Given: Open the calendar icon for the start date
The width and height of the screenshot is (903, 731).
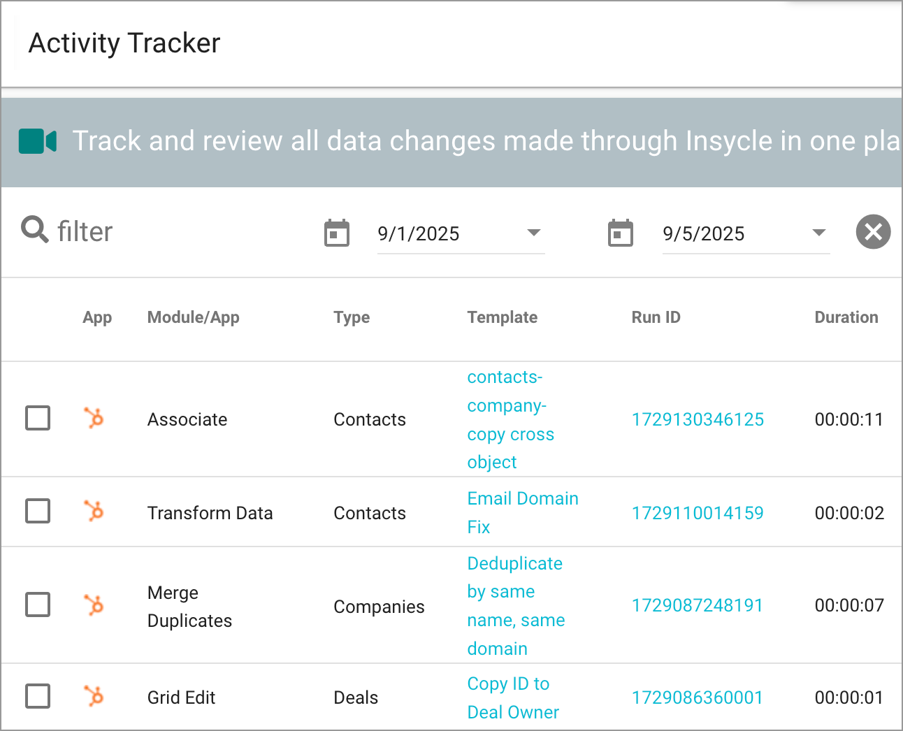Looking at the screenshot, I should pyautogui.click(x=337, y=233).
